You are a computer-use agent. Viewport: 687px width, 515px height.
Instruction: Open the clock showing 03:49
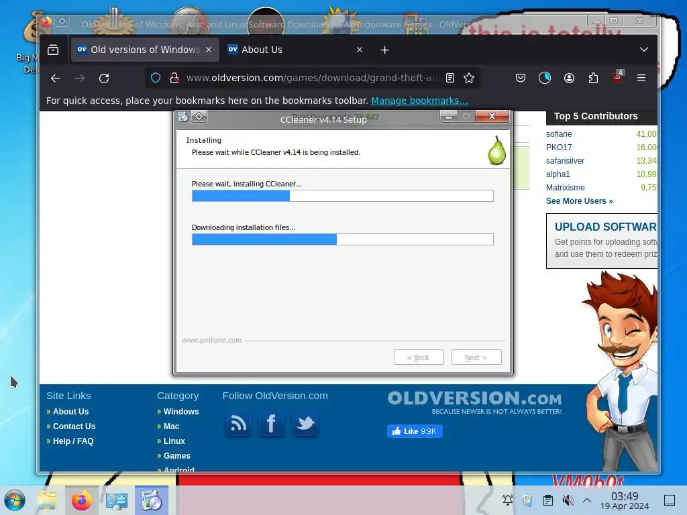[625, 500]
